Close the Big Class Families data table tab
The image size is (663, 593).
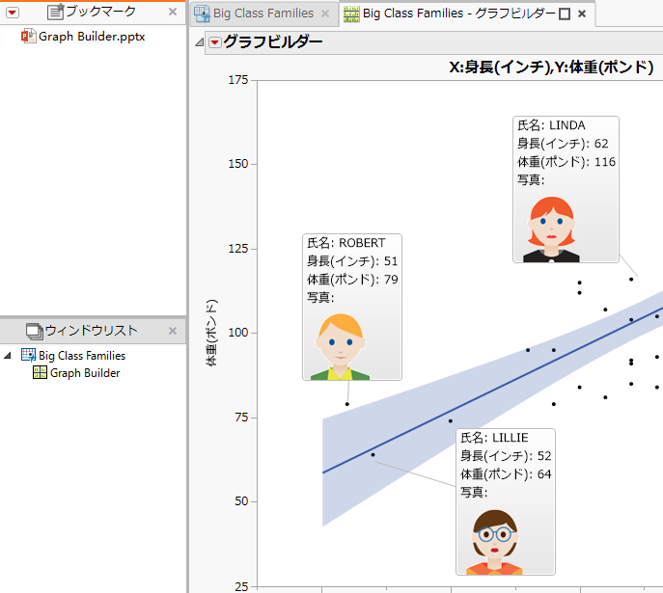pos(325,13)
